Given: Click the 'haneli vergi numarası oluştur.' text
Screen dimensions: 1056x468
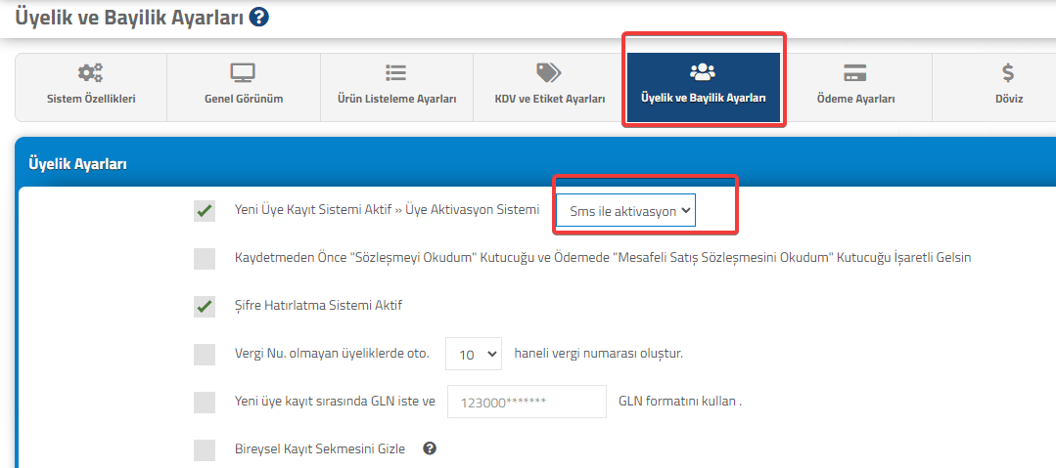Looking at the screenshot, I should pyautogui.click(x=598, y=353).
